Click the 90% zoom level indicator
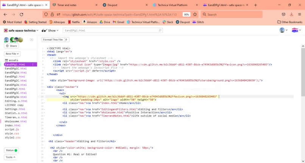This screenshot has height=163, width=305. point(186,14)
